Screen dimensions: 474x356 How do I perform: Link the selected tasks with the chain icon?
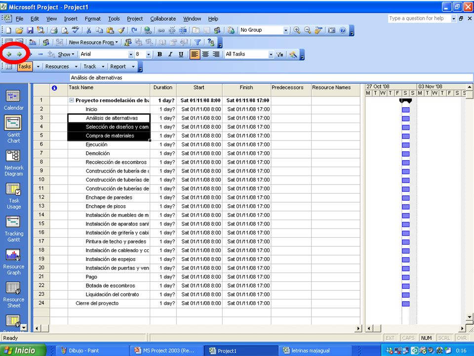coord(161,30)
